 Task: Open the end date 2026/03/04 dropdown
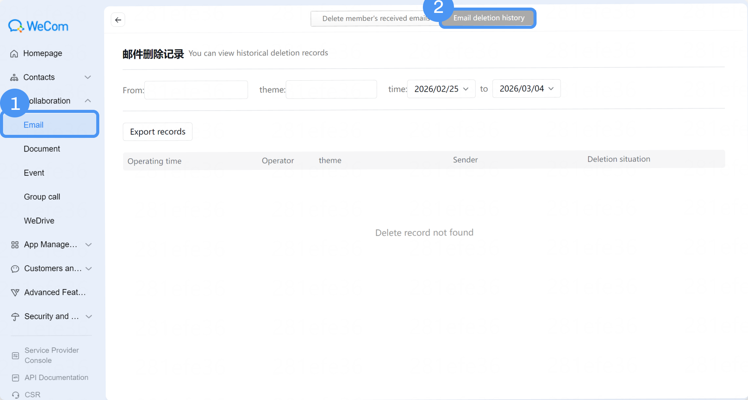click(x=526, y=89)
